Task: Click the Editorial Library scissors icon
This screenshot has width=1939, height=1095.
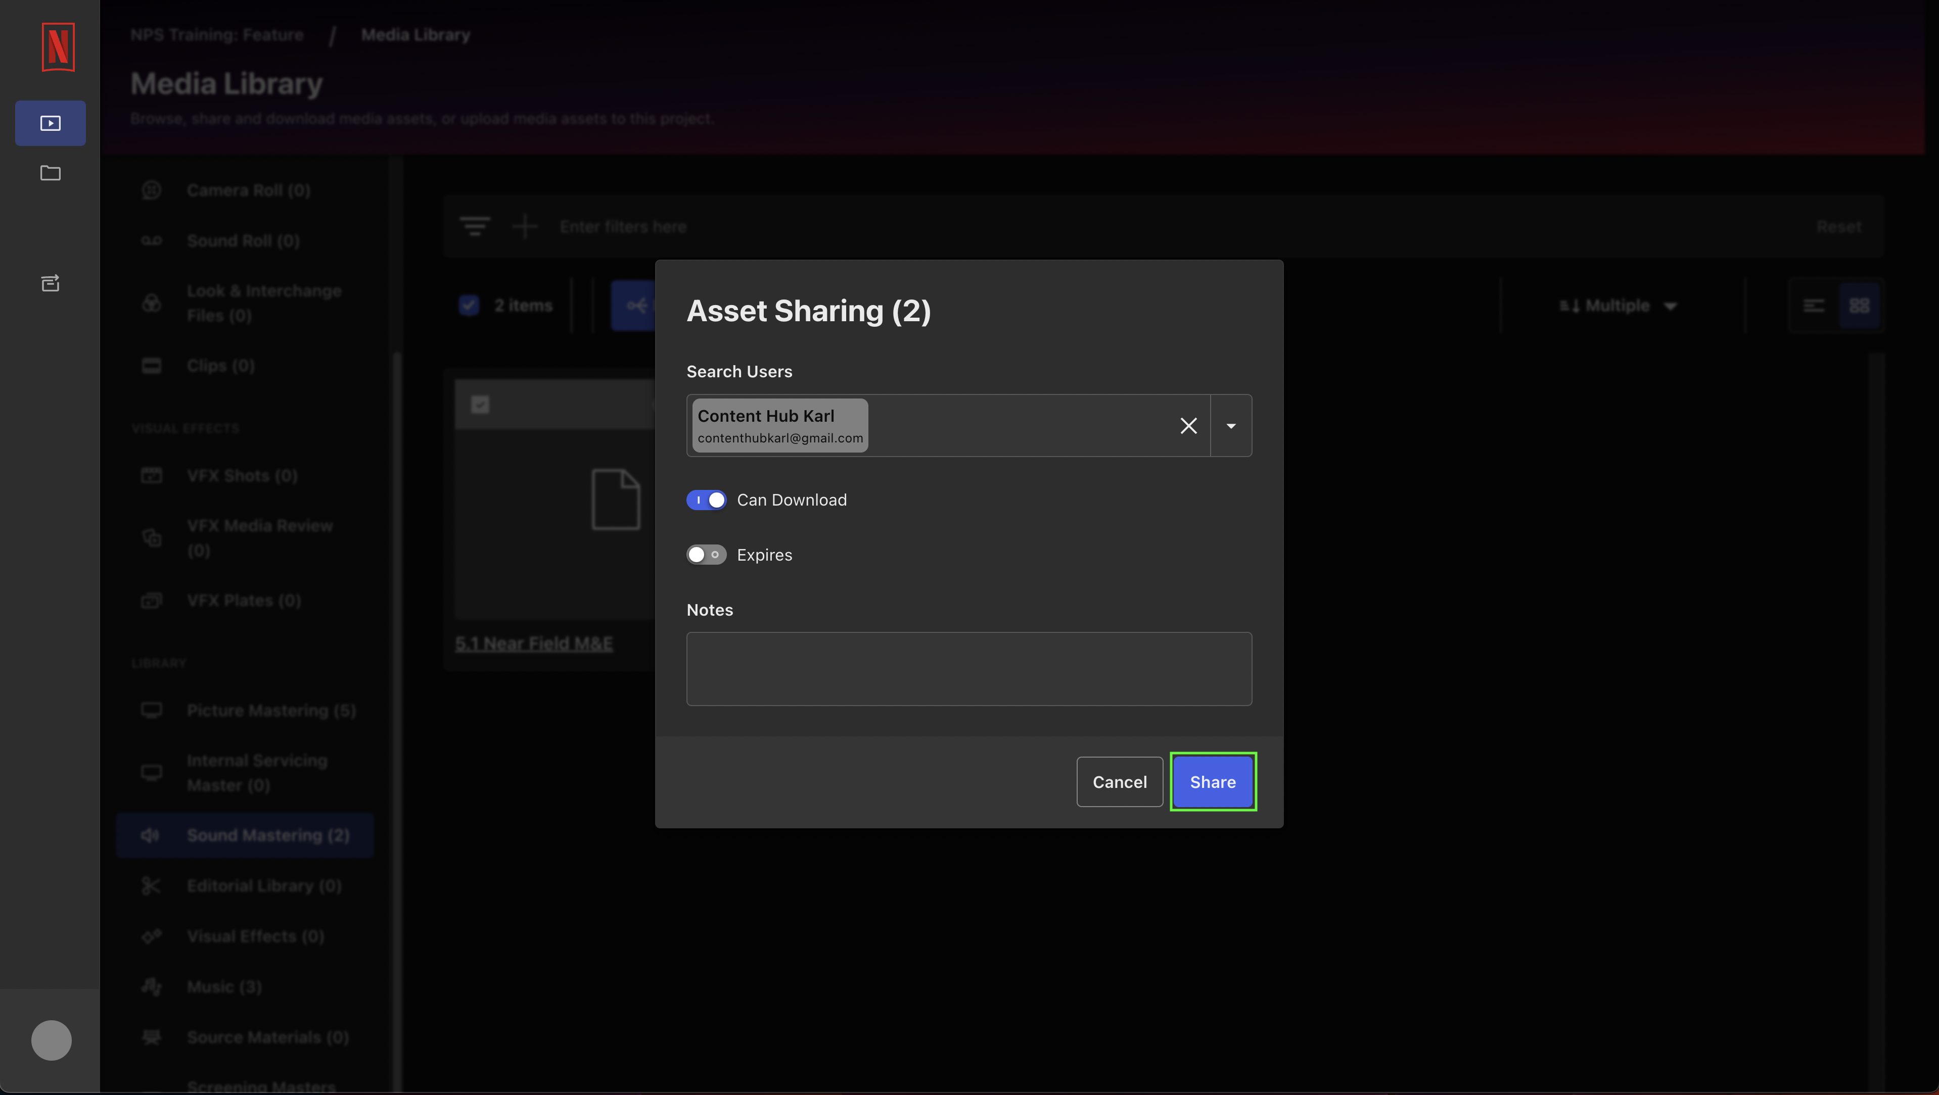Action: pyautogui.click(x=151, y=886)
